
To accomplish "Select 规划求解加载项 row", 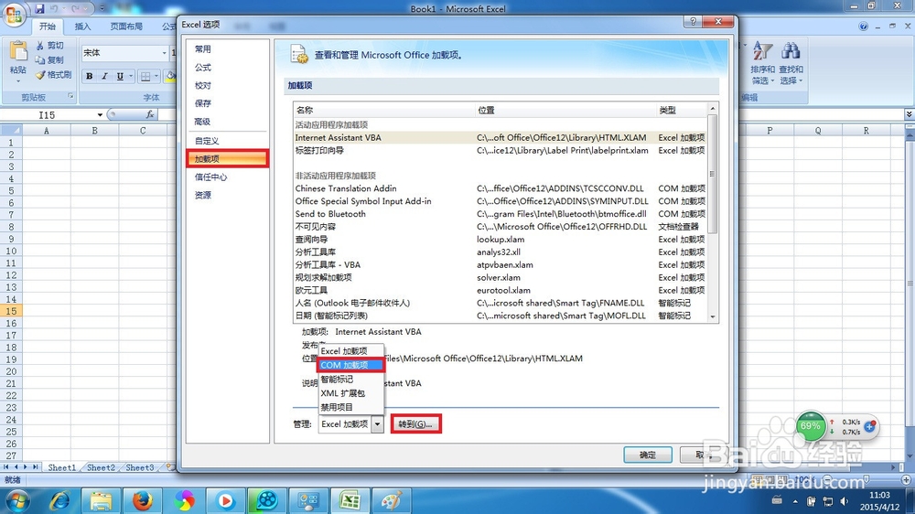I will pos(501,278).
